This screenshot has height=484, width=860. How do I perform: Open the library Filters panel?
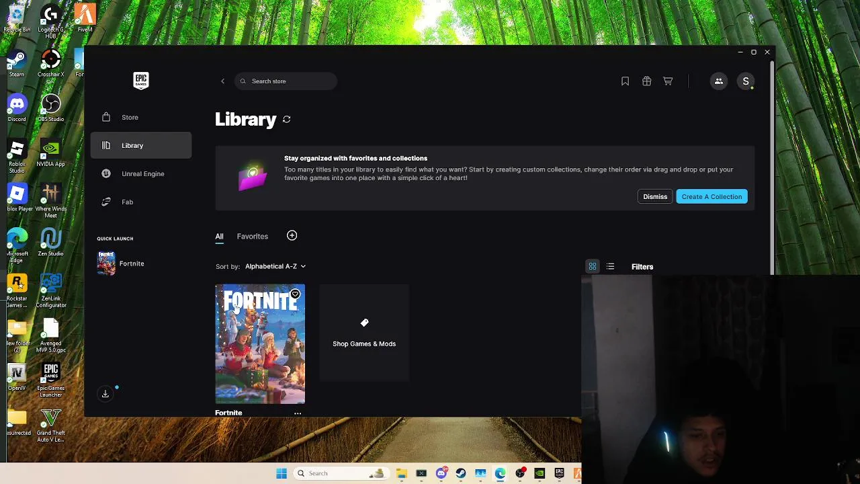tap(642, 267)
